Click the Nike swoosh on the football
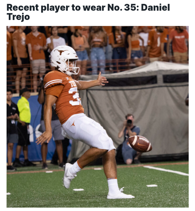Image resolution: width=195 pixels, height=211 pixels. click(x=141, y=145)
